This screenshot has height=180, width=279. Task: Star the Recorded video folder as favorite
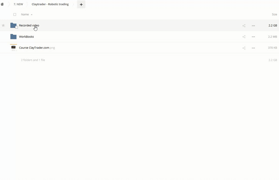click(x=3, y=25)
